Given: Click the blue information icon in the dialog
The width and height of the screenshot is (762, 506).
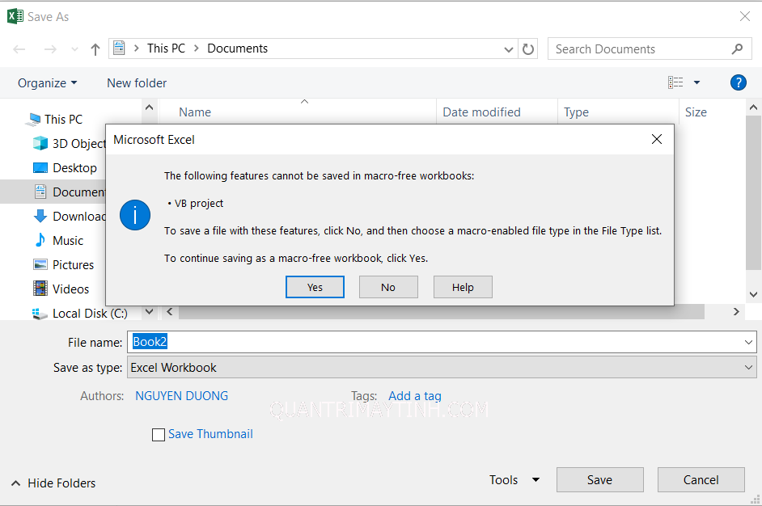Looking at the screenshot, I should [x=135, y=215].
